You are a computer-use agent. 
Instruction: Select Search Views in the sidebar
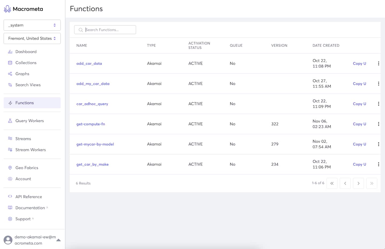[x=28, y=85]
